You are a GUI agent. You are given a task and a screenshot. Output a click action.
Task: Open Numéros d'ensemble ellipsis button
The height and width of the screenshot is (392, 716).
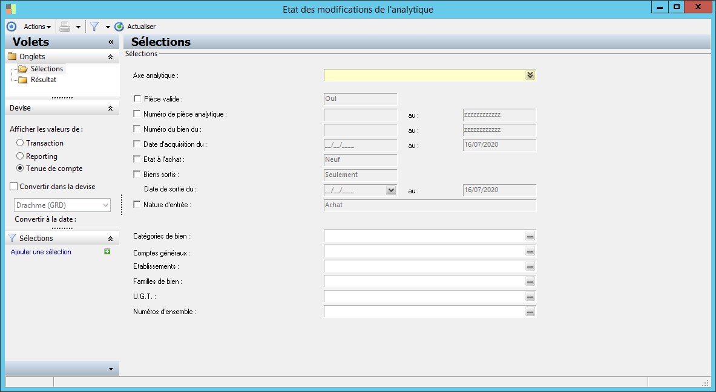tap(530, 312)
